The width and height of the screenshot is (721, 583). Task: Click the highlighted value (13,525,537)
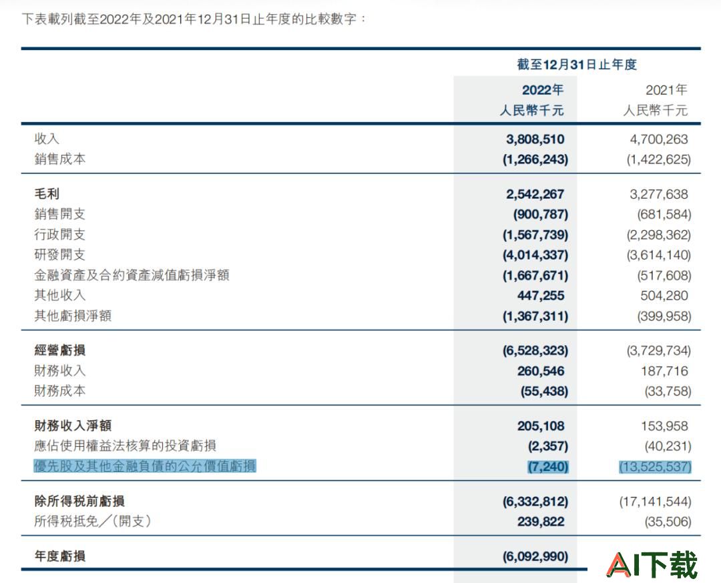656,467
